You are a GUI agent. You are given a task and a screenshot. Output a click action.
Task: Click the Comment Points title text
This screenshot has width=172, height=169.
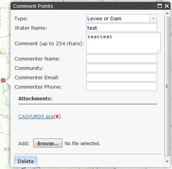point(33,6)
